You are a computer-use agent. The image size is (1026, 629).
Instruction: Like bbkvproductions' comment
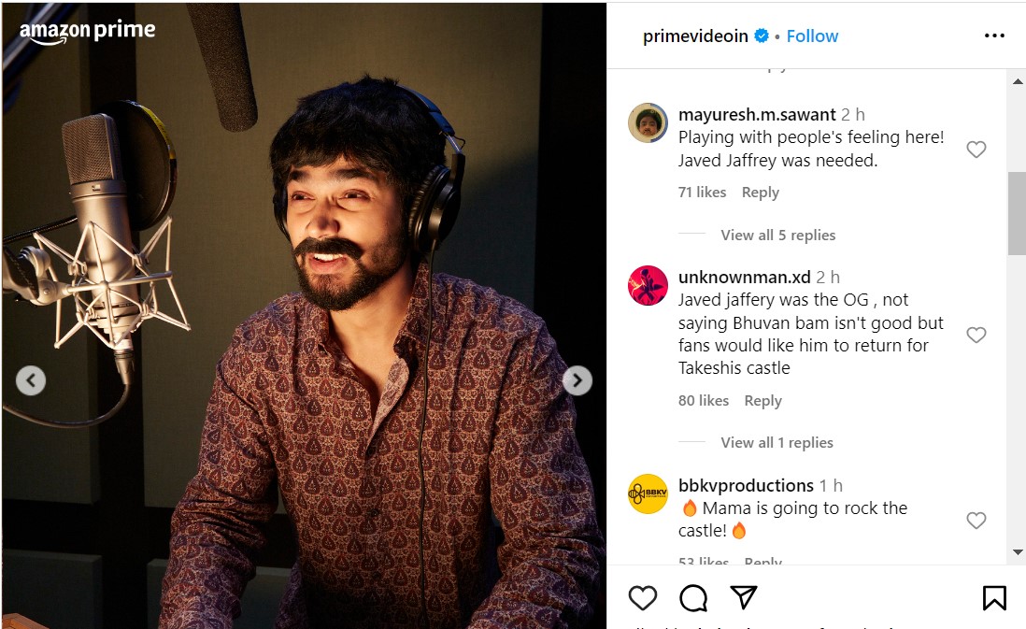(976, 521)
